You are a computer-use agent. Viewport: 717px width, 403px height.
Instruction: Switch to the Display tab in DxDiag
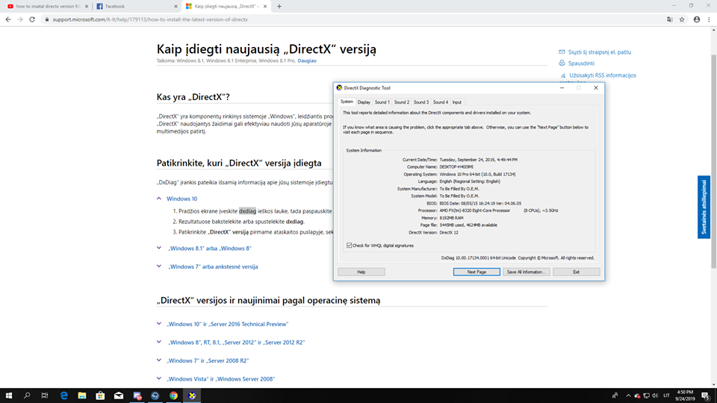364,102
